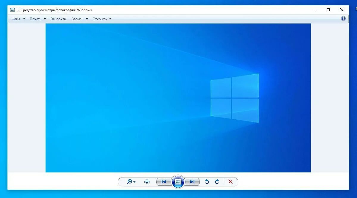Image resolution: width=357 pixels, height=198 pixels.
Task: Rotate the photo counterclockwise
Action: click(x=207, y=182)
